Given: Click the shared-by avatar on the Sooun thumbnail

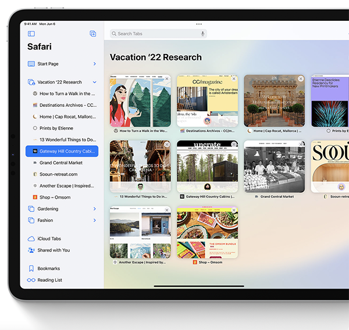Looking at the screenshot, I should point(341,186).
